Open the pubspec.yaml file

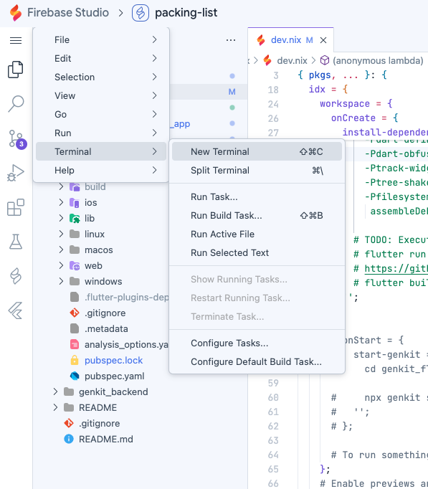coord(115,376)
